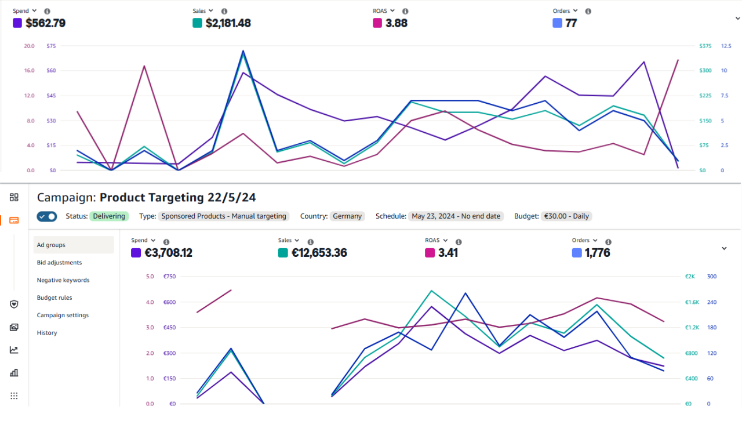Image resolution: width=742 pixels, height=446 pixels.
Task: Click the trending line chart sidebar icon
Action: pos(14,350)
